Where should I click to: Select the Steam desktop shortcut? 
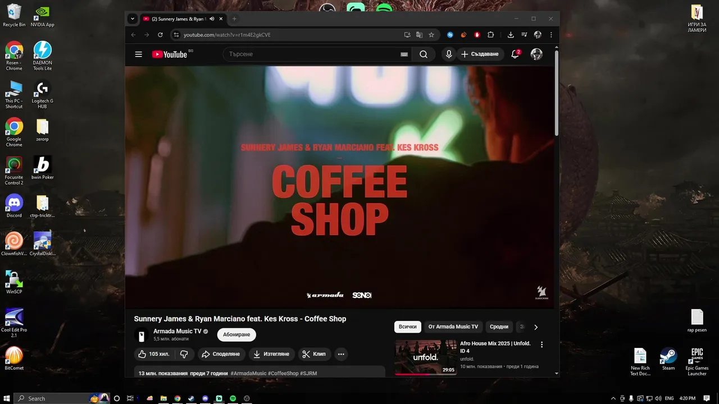pos(668,359)
